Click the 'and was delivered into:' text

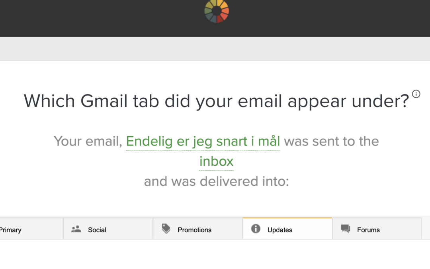[x=216, y=181]
